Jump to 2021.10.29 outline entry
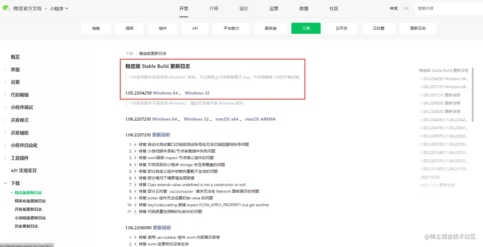Viewport: 483px width, 247px height. coord(430,177)
